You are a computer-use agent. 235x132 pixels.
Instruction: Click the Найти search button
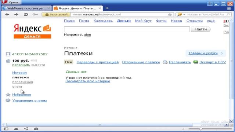pos(201,29)
